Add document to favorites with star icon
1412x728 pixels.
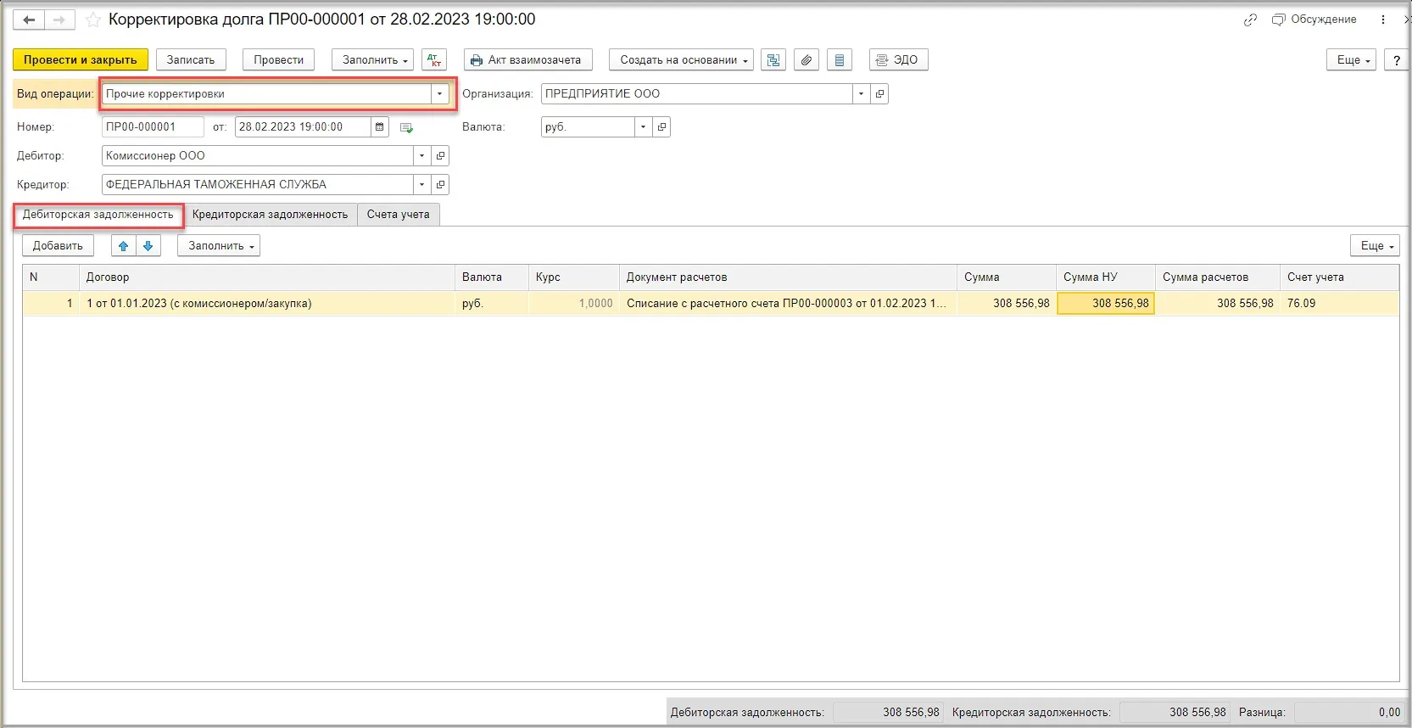pyautogui.click(x=93, y=20)
